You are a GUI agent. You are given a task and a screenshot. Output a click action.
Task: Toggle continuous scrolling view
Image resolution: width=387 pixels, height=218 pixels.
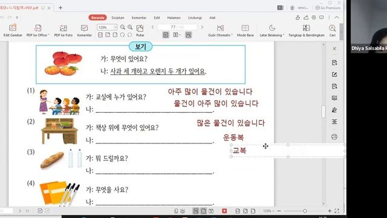[188, 35]
